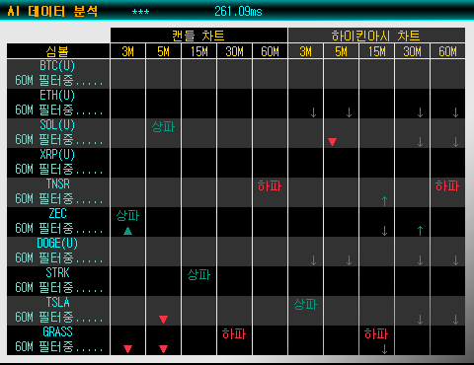The width and height of the screenshot is (474, 365).
Task: Click 상파 in TSLA Heikin-Ashi 3M cell
Action: (305, 304)
